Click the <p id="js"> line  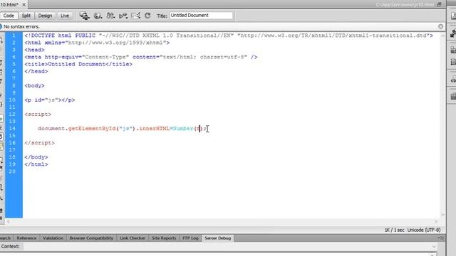click(50, 100)
